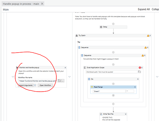159x121 pixels.
Task: Click the ellipsis button next to workflow file path
Action: coord(63,81)
